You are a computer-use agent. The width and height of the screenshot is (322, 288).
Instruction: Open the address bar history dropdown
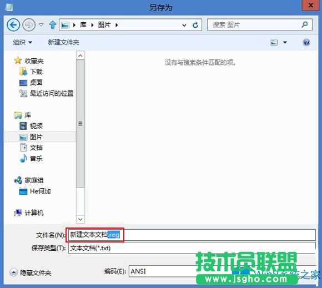(x=184, y=26)
